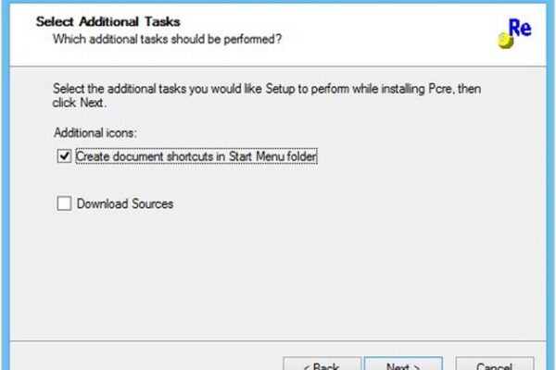The image size is (556, 370).
Task: Tick the Download Sources checkbox
Action: tap(64, 203)
